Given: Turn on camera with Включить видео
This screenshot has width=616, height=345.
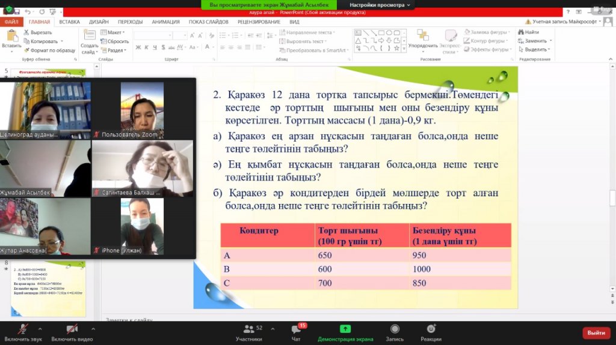Looking at the screenshot, I should click(72, 329).
